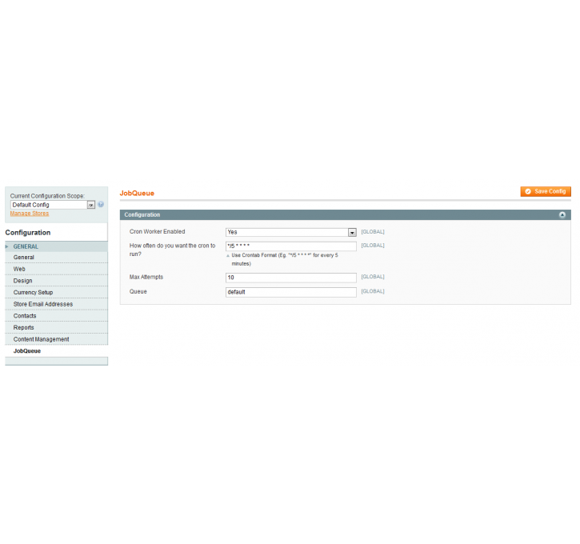
Task: Click the Queue field label
Action: point(138,292)
